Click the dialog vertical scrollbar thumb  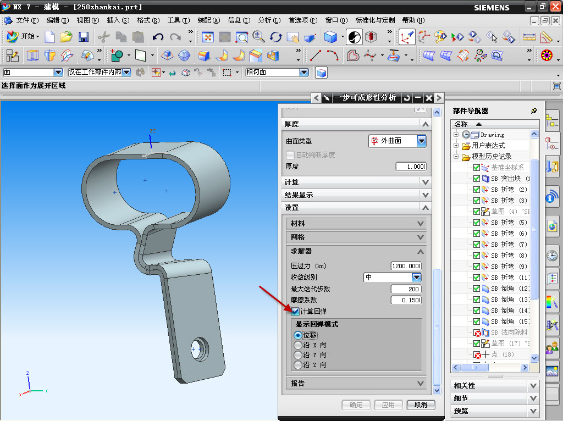tap(437, 326)
